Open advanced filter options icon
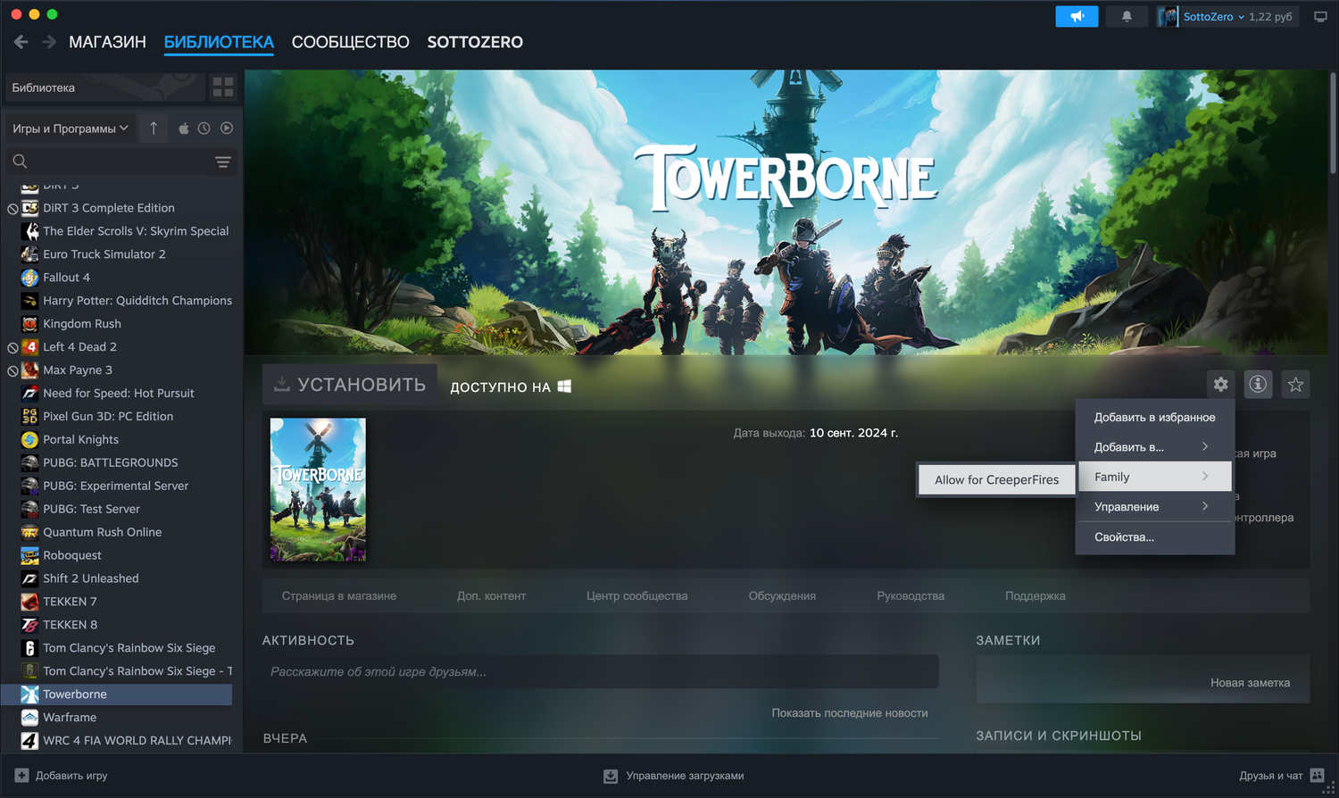This screenshot has width=1339, height=798. coord(223,162)
